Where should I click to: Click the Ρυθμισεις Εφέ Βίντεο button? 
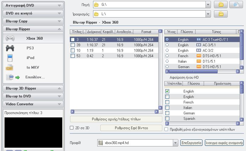[131, 128]
